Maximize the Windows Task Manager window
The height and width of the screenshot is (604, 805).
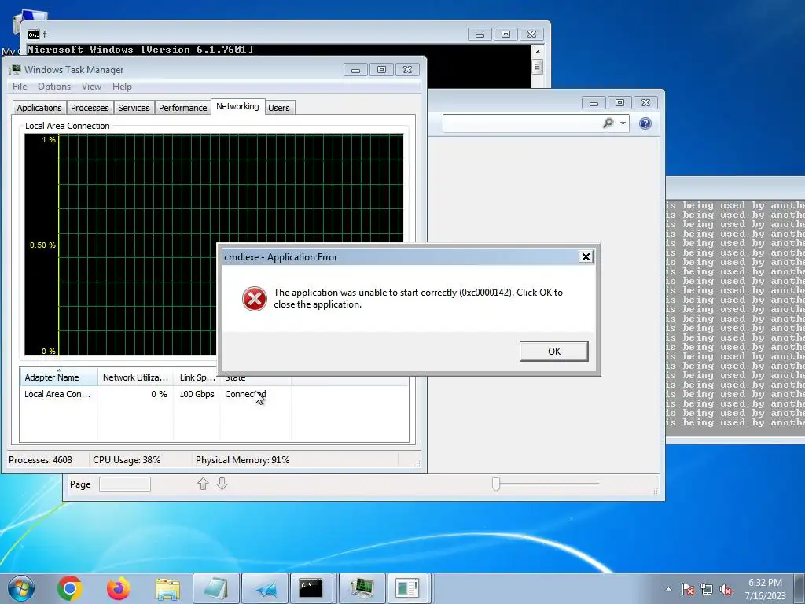381,70
